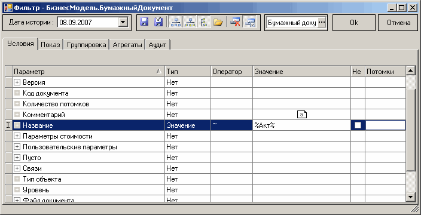The image size is (421, 215).
Task: Expand the Количество потомков row
Action: [x=17, y=104]
